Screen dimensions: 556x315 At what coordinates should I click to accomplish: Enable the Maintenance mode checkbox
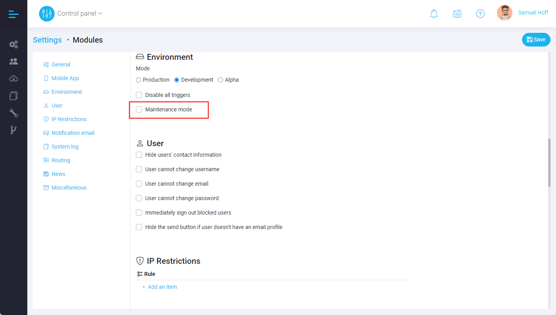coord(139,109)
